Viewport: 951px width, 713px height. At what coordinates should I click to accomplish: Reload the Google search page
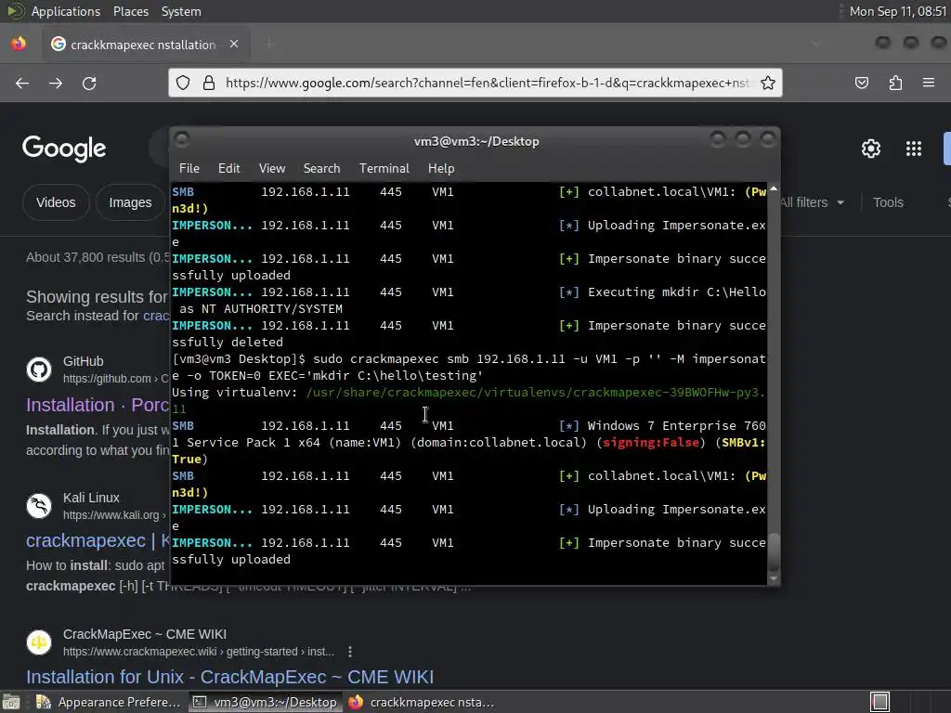pos(89,83)
